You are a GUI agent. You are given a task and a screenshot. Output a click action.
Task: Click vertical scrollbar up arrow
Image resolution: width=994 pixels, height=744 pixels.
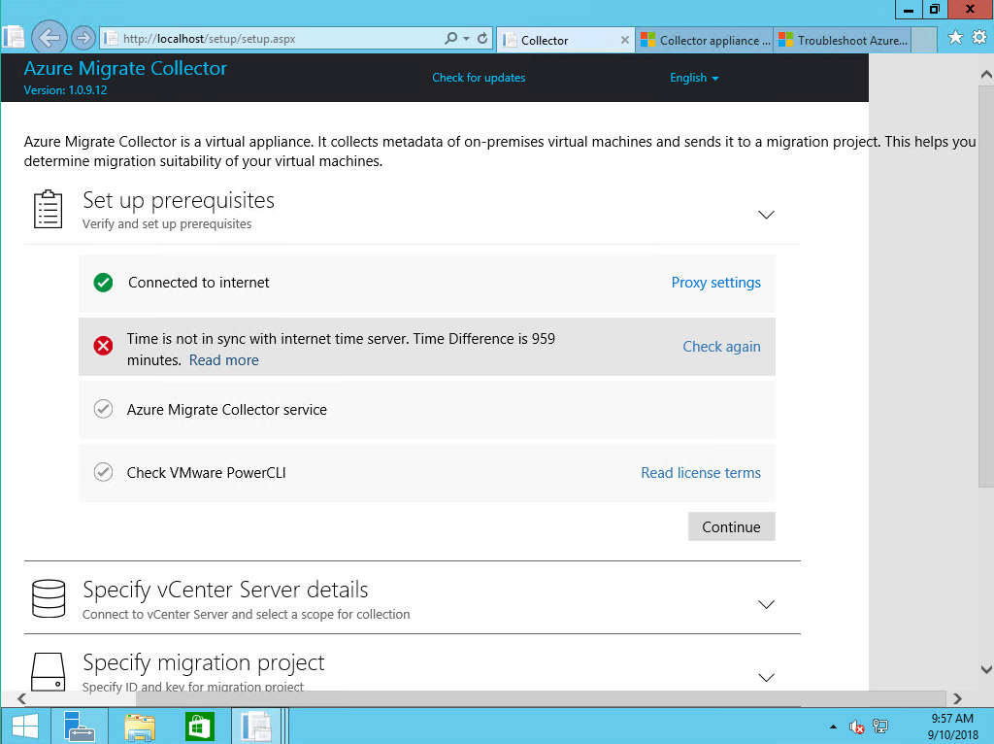pos(986,74)
